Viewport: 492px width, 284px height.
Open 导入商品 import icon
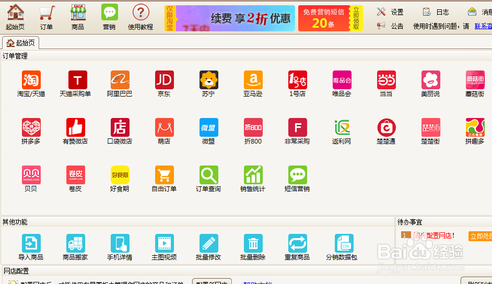(31, 247)
